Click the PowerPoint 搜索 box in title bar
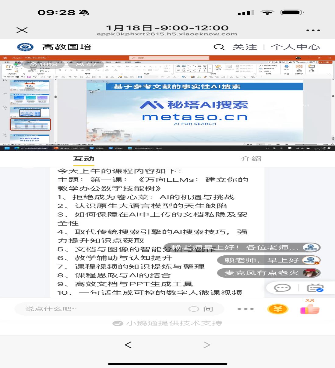Viewport: 335px width, 368px height. [169, 58]
